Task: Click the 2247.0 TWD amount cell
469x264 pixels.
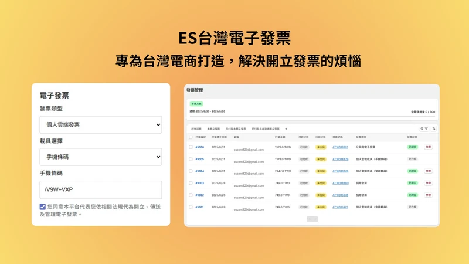Action: 283,171
